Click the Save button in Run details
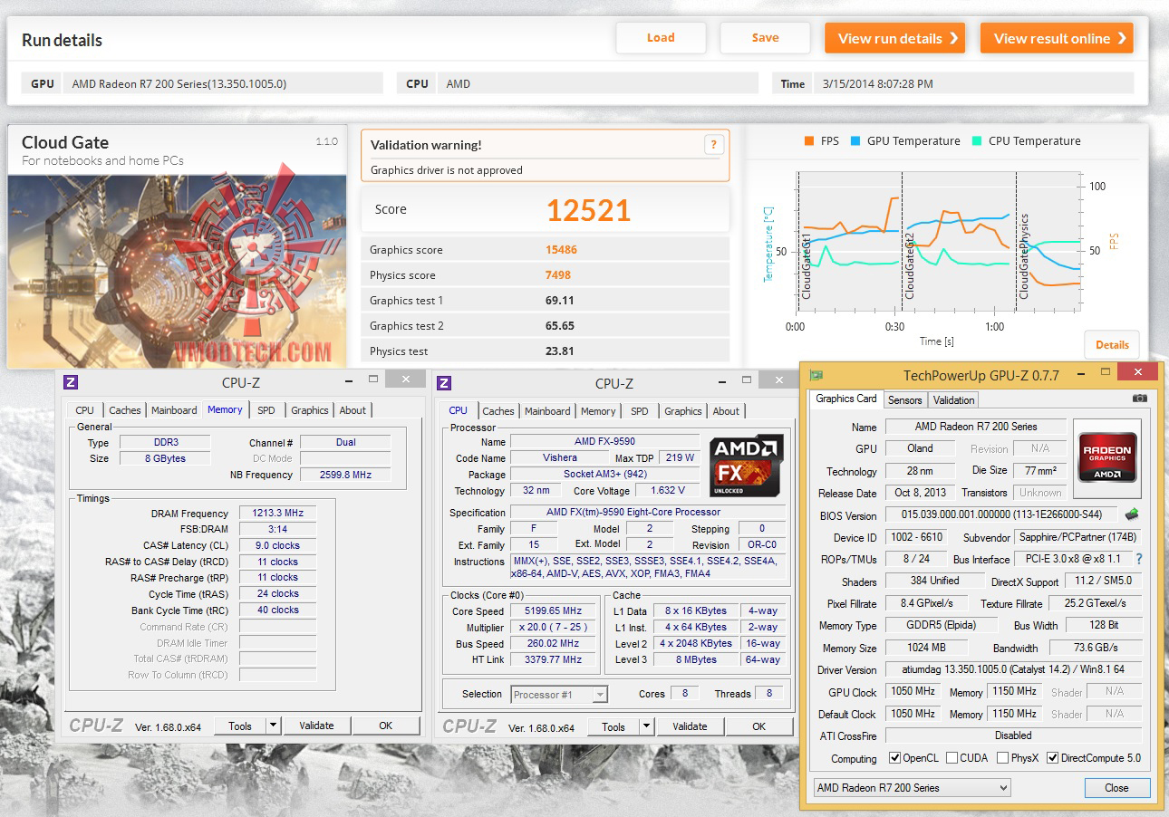Image resolution: width=1169 pixels, height=817 pixels. [x=765, y=38]
